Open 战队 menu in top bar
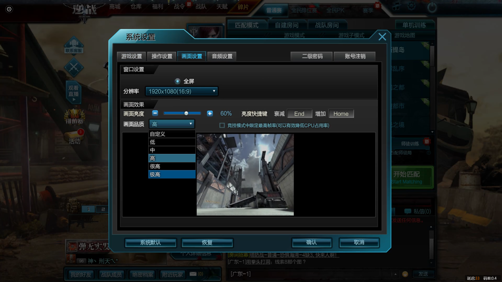The width and height of the screenshot is (502, 282). click(x=201, y=7)
